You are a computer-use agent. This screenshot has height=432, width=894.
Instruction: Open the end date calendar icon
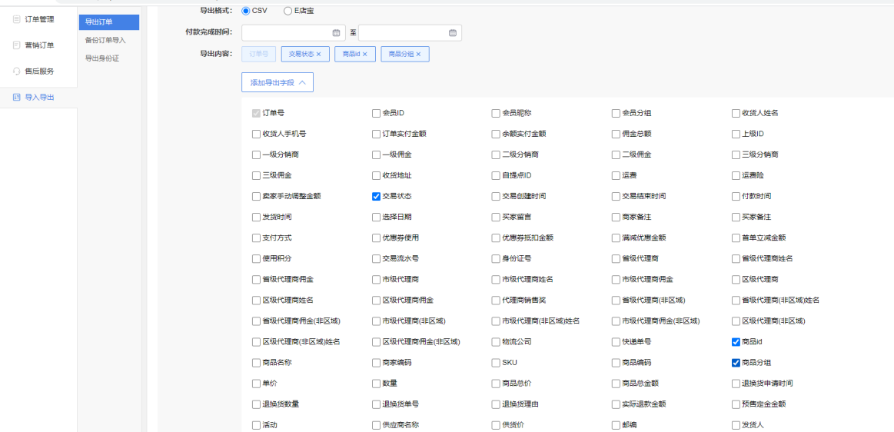[453, 33]
